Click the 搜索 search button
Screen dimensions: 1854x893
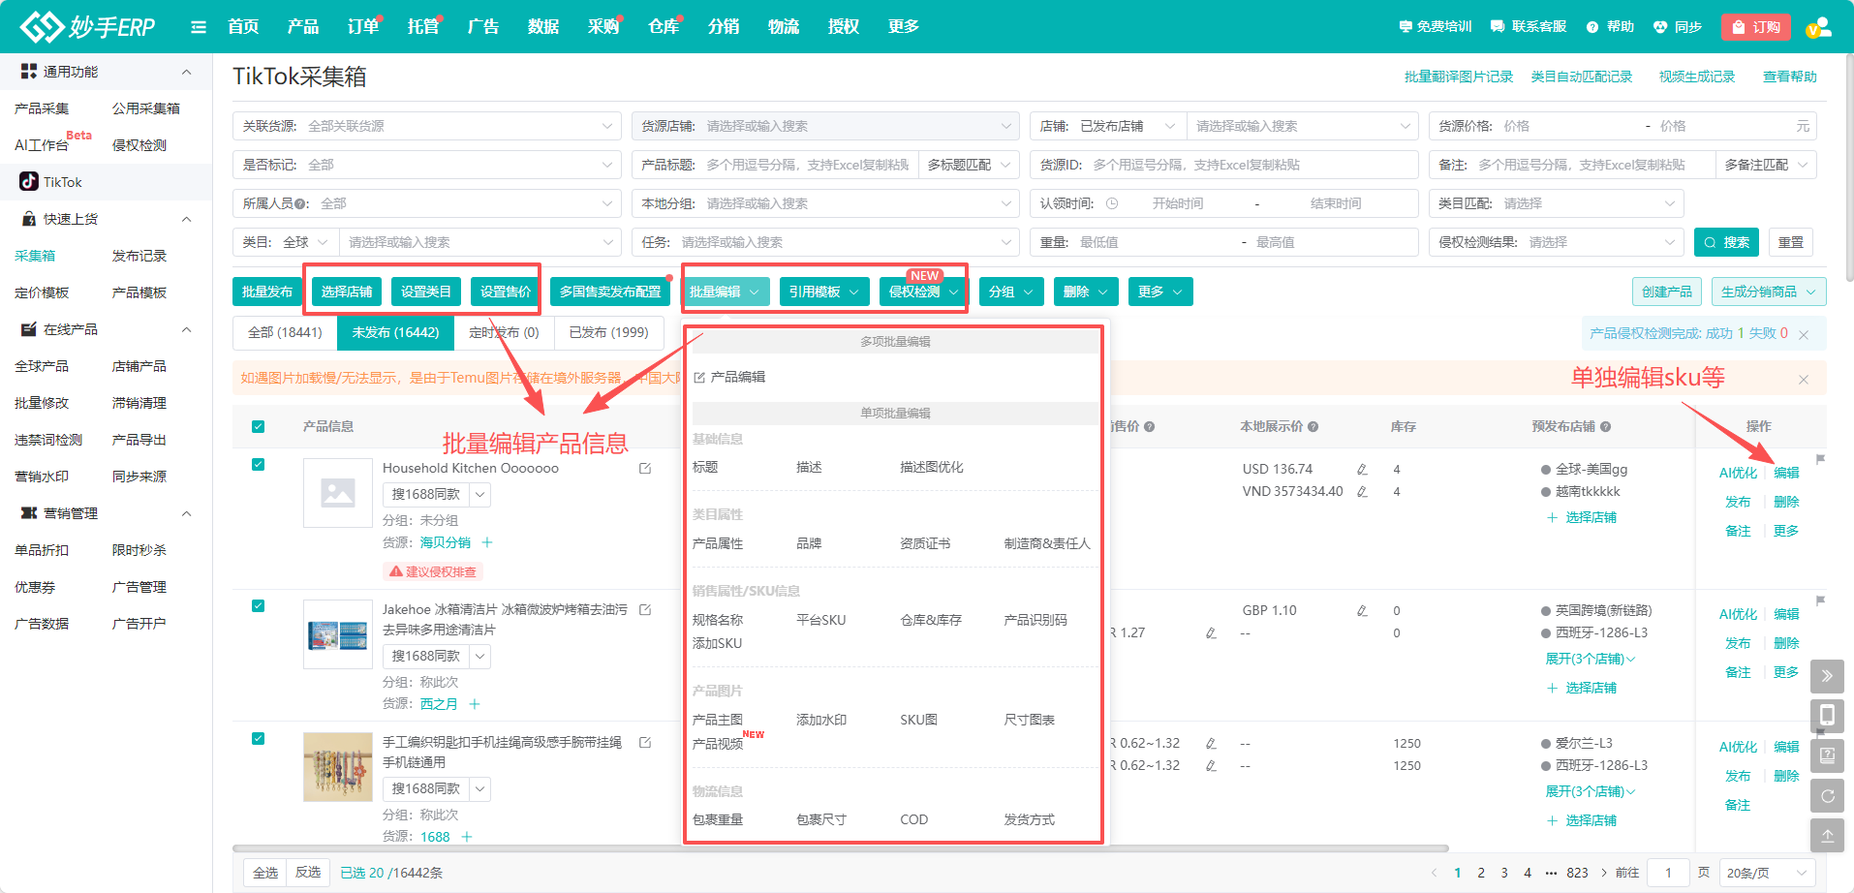[1726, 242]
